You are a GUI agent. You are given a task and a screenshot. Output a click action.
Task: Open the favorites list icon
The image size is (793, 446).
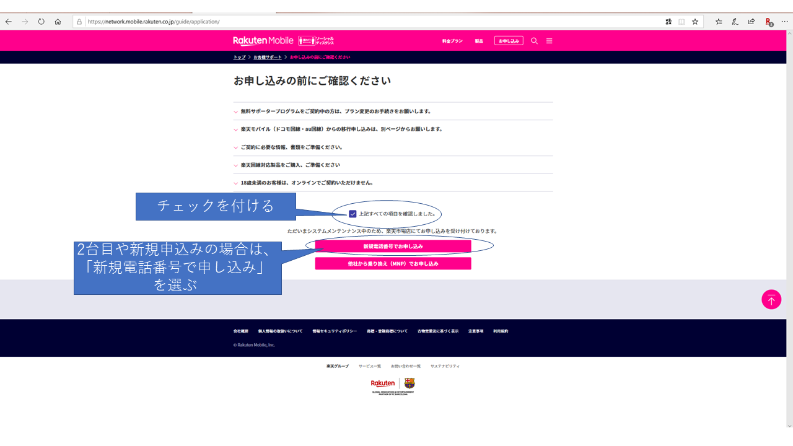coord(719,21)
